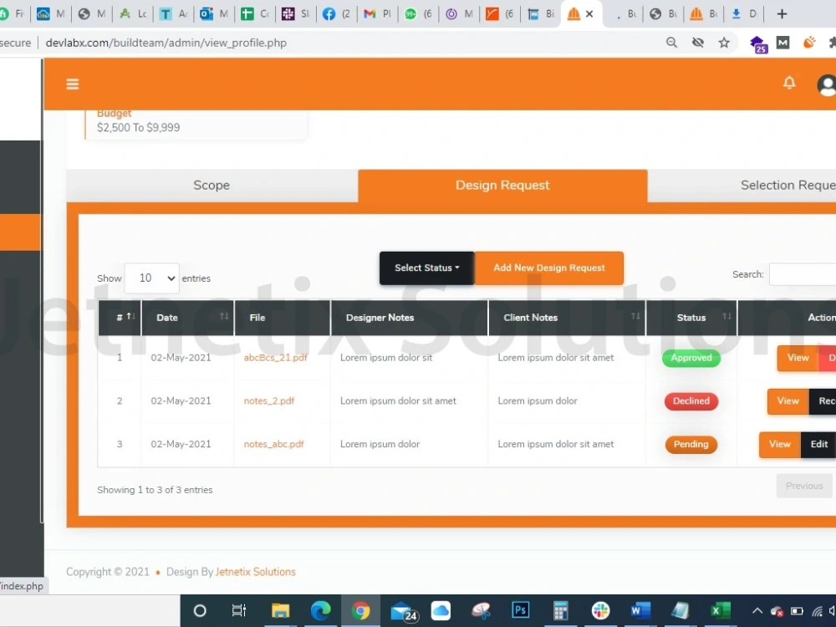Click the Showing 1 to 3 of 3 entries text
This screenshot has width=836, height=627.
(155, 490)
